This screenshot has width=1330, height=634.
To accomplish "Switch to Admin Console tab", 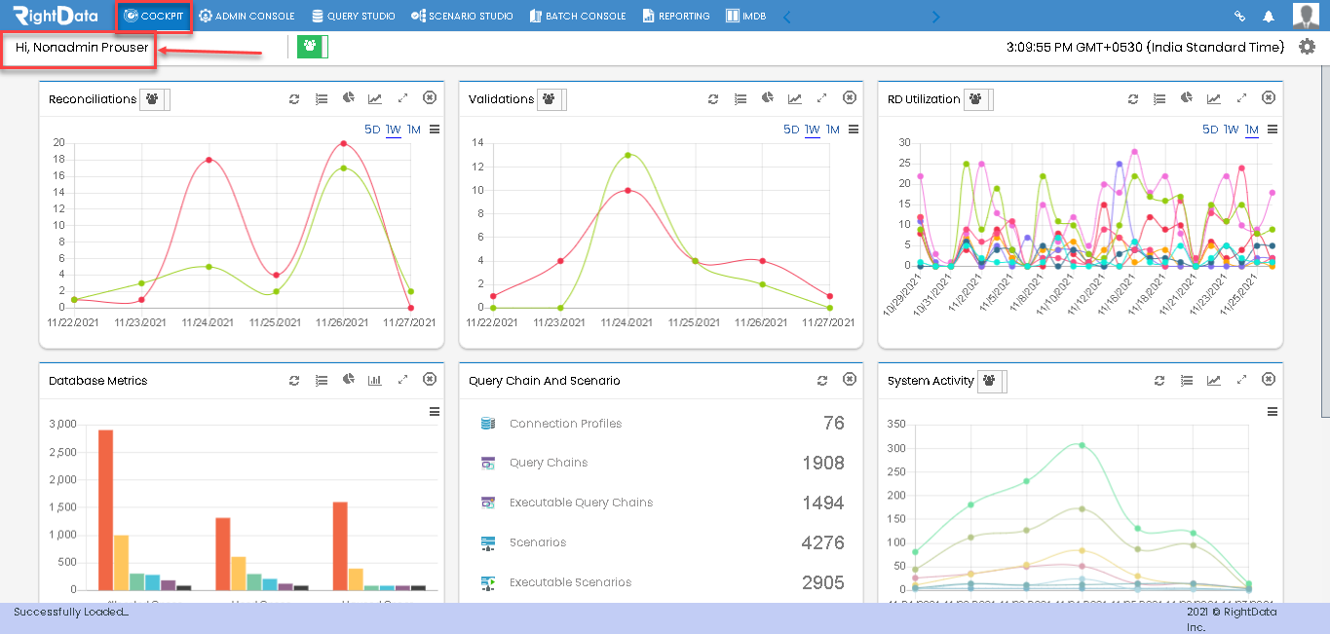I will 247,16.
